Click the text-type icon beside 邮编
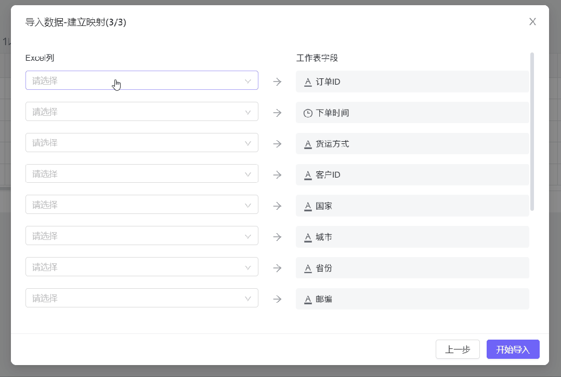The image size is (561, 377). pyautogui.click(x=308, y=299)
